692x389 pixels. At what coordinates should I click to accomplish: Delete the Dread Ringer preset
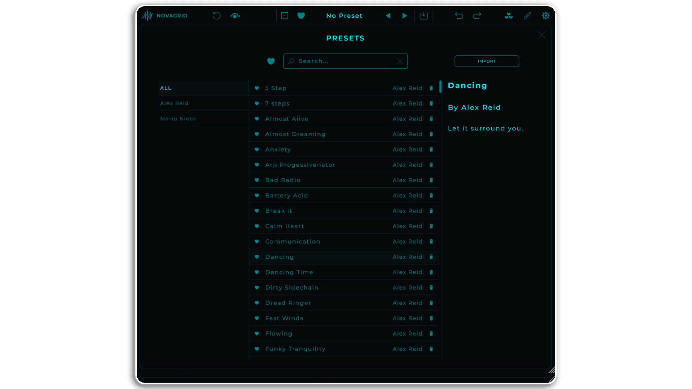pyautogui.click(x=431, y=303)
